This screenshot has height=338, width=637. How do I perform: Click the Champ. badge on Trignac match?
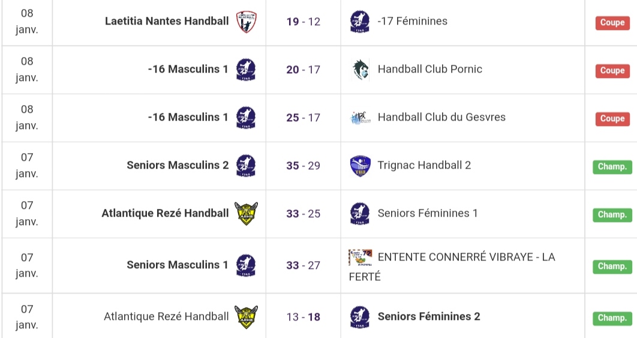tap(612, 167)
